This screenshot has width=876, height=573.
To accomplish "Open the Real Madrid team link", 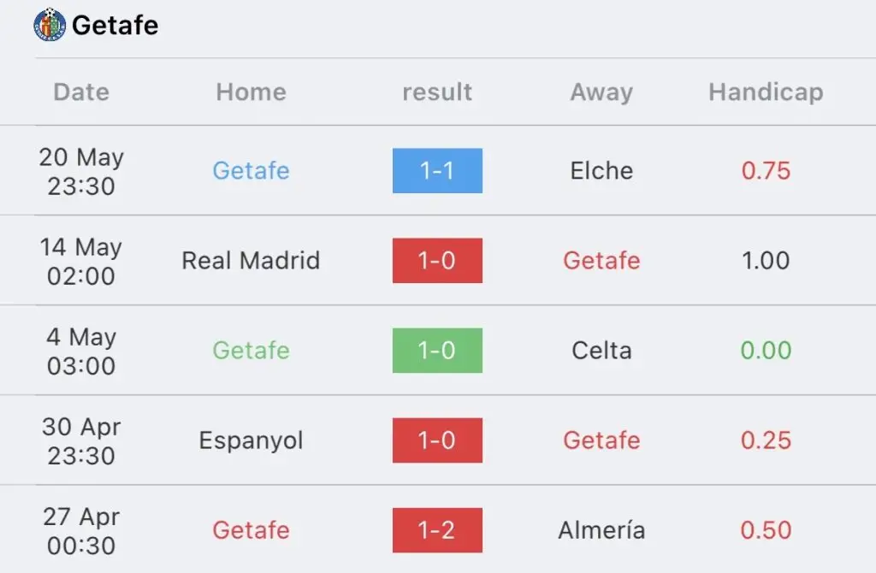I will (x=251, y=261).
